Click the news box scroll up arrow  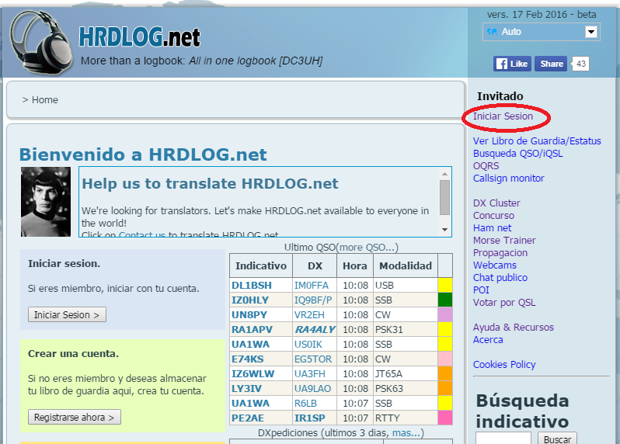tap(445, 174)
